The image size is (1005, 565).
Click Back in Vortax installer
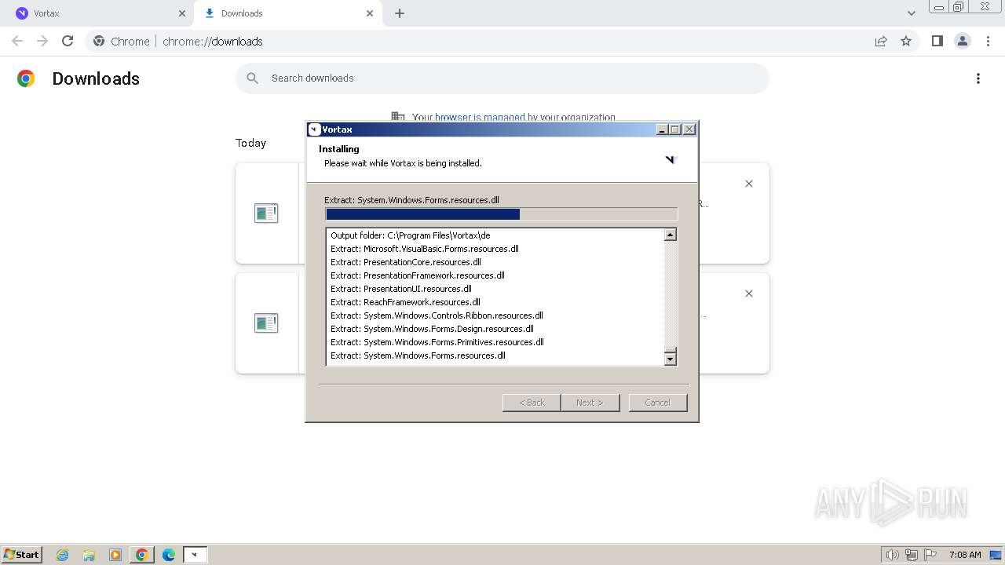click(532, 403)
